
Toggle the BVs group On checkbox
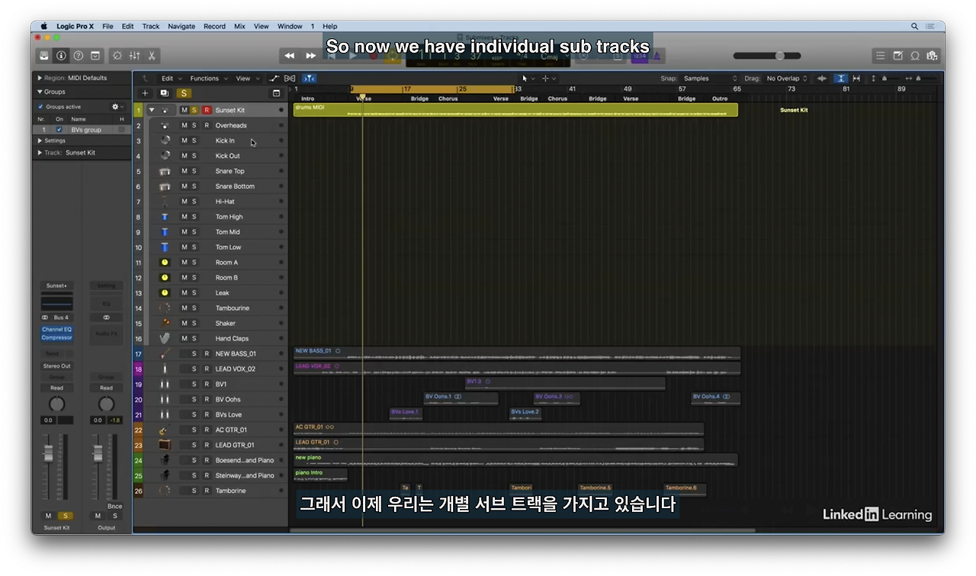pyautogui.click(x=59, y=130)
